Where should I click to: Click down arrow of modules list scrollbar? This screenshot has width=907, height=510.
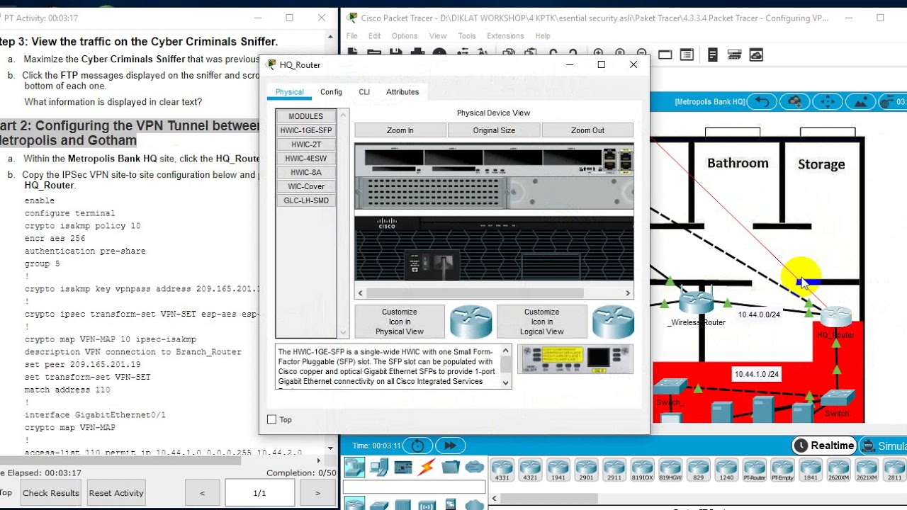pyautogui.click(x=344, y=332)
